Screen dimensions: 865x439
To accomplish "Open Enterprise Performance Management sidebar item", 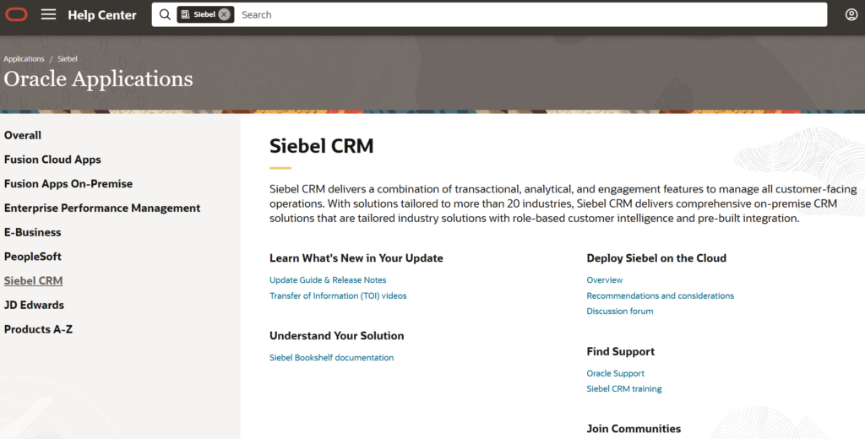I will tap(102, 209).
